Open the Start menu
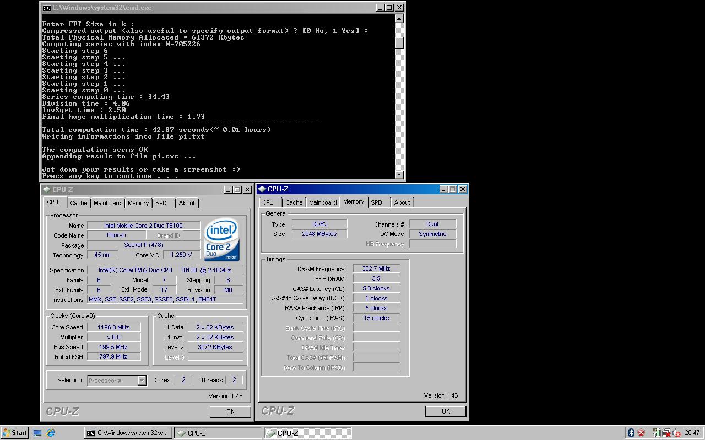The image size is (705, 440). pyautogui.click(x=14, y=433)
